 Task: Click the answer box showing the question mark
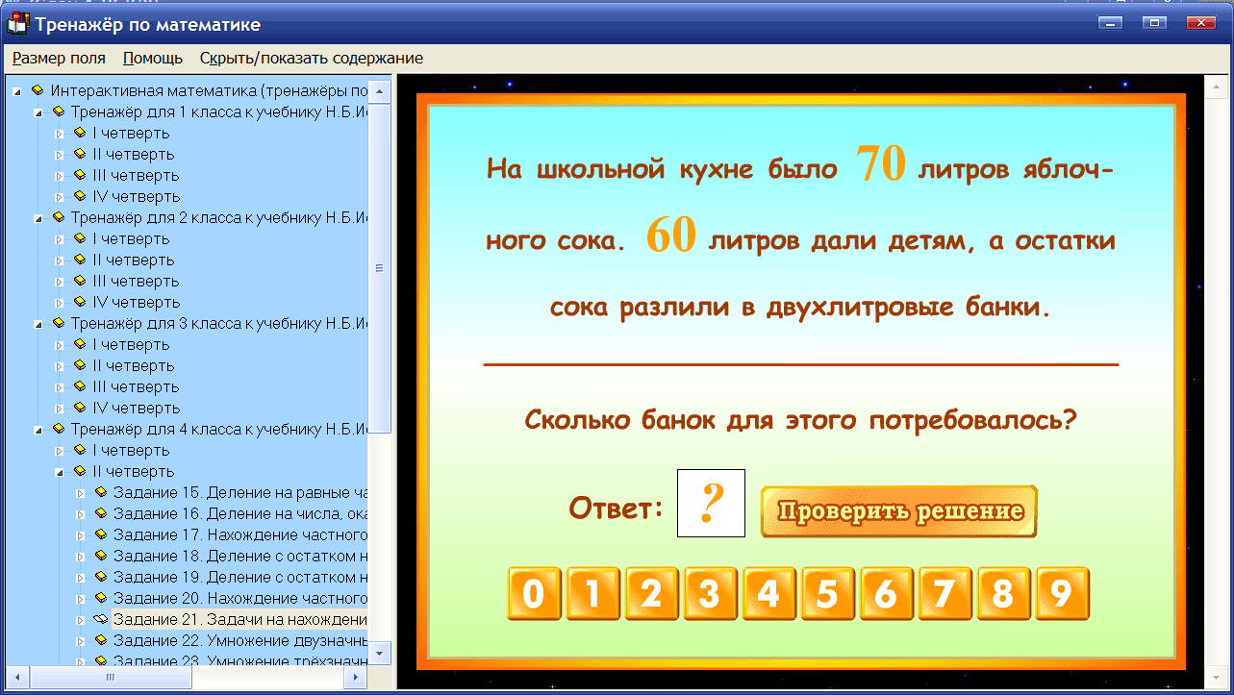[x=711, y=504]
